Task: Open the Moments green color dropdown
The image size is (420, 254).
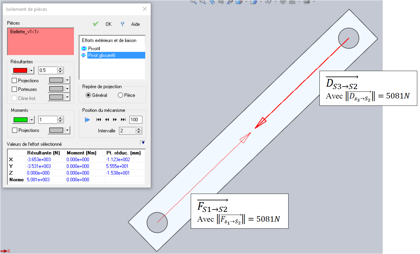Action: (31, 120)
